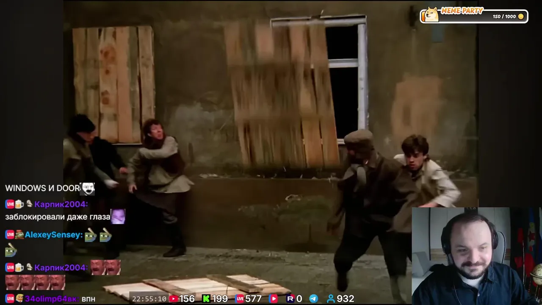Click the viewer person icon next to 932
The height and width of the screenshot is (305, 542).
pos(331,299)
